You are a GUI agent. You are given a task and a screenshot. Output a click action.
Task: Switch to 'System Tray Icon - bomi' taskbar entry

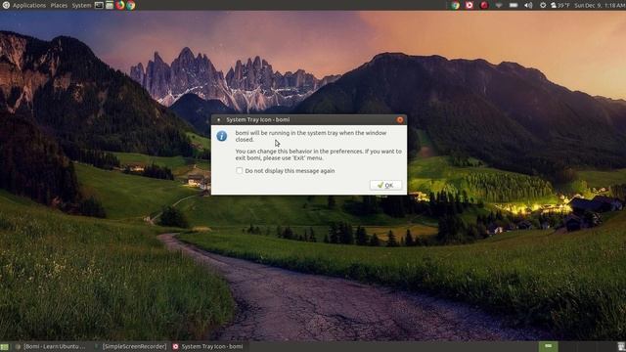207,346
